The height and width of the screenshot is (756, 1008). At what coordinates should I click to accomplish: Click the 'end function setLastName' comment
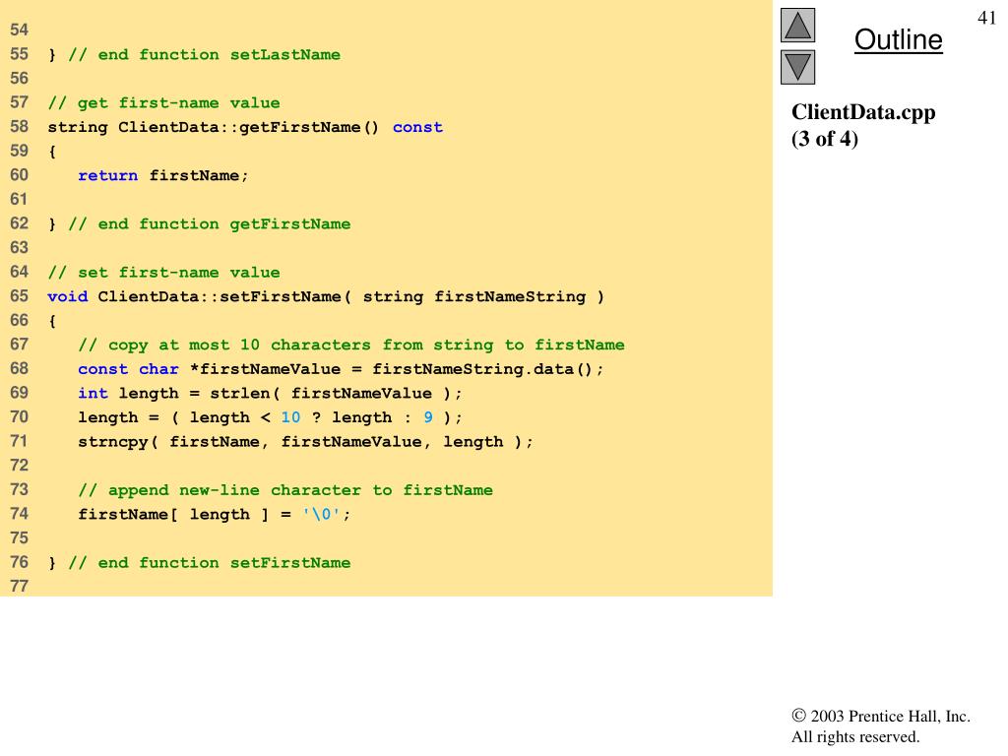(x=205, y=55)
